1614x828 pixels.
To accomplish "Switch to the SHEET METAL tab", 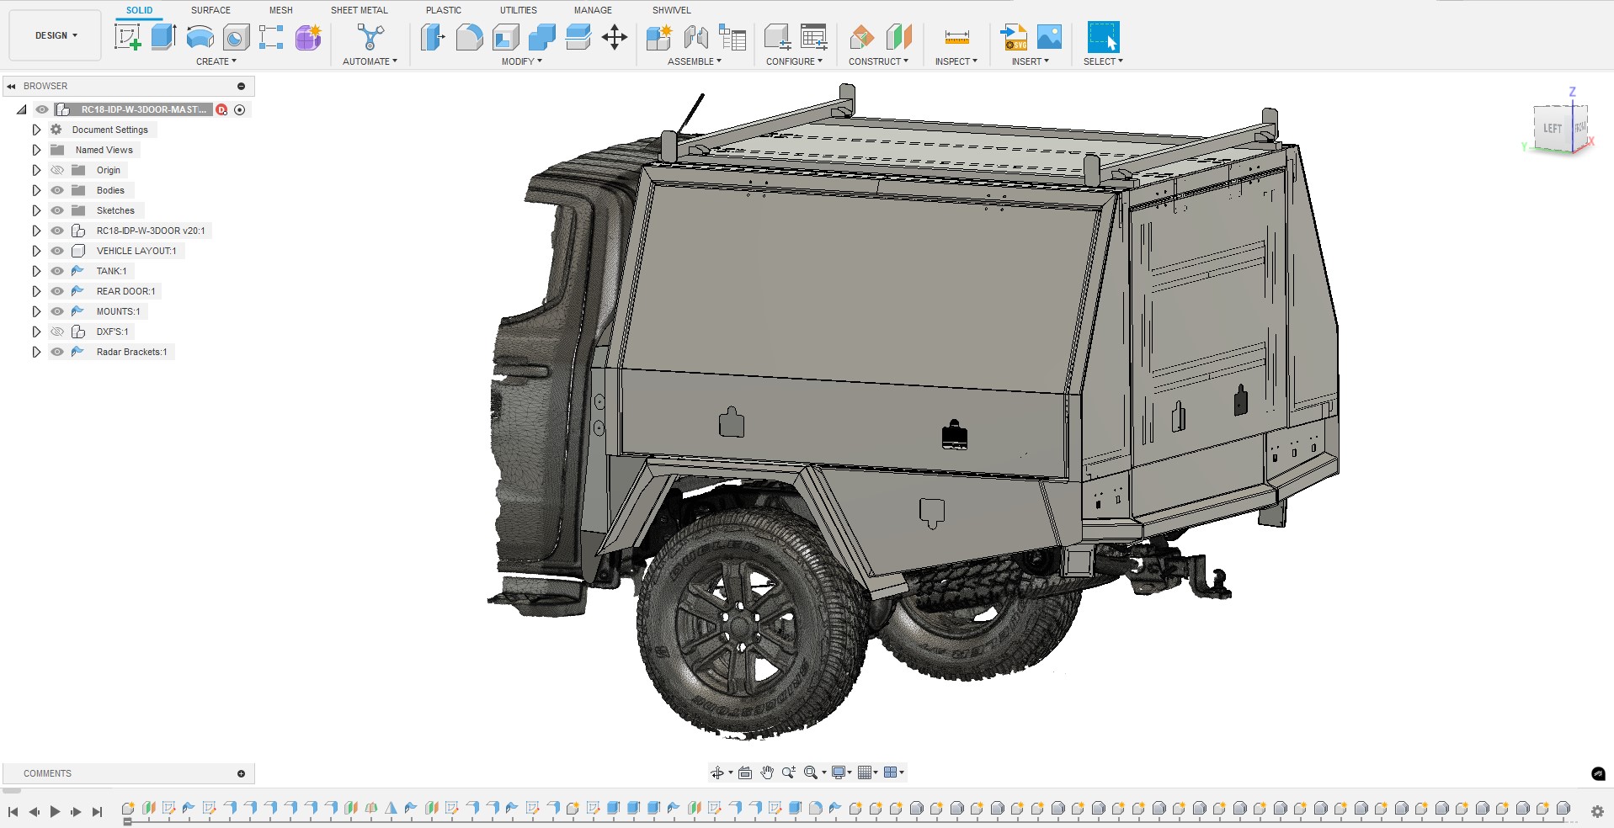I will (359, 10).
